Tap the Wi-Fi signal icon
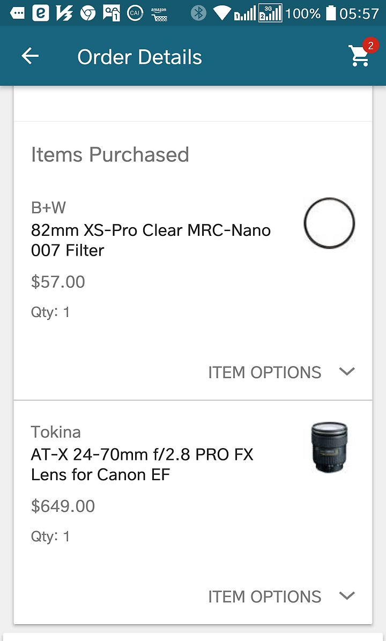Screen dimensions: 386x641 pyautogui.click(x=221, y=13)
